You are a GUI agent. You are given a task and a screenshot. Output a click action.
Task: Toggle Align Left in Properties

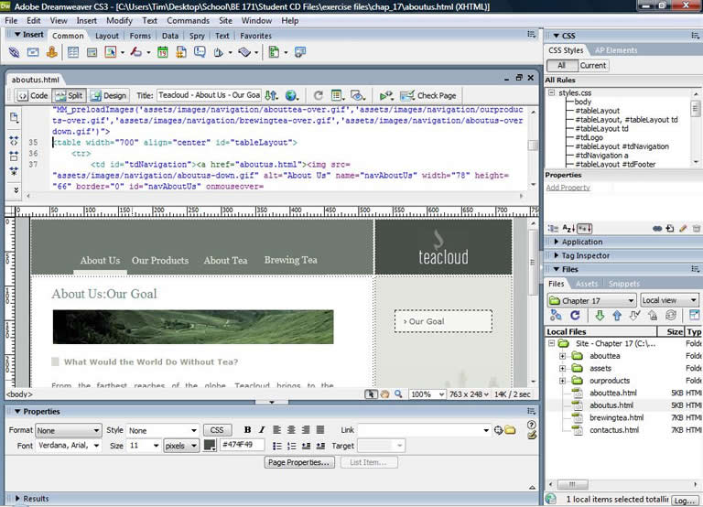point(277,430)
